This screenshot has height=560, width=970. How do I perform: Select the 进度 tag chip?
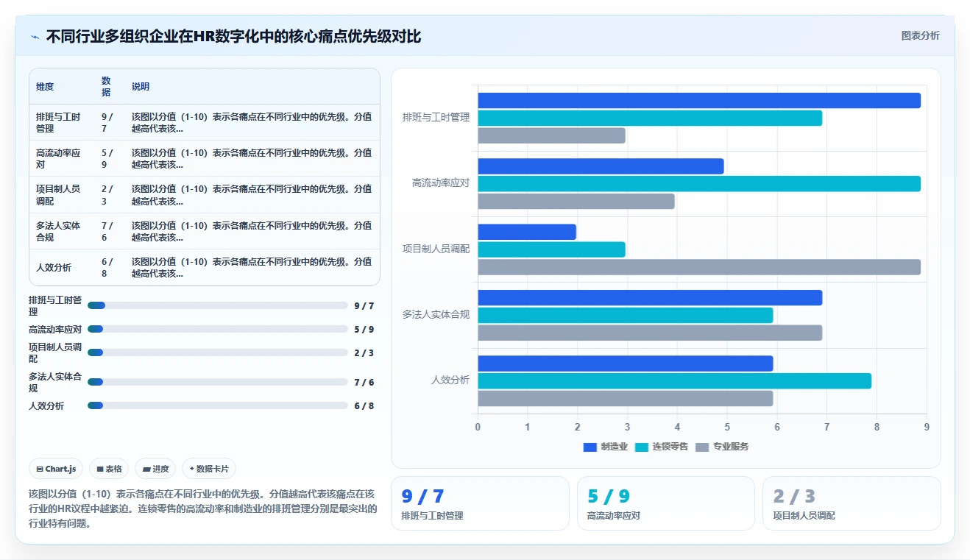155,469
